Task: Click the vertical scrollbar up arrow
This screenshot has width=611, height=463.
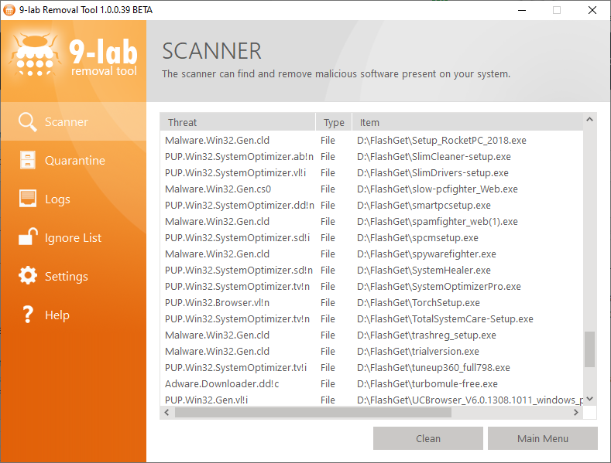Action: [589, 120]
